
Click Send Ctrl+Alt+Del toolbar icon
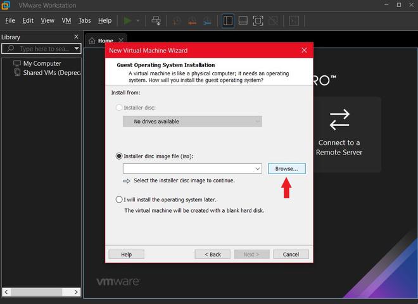[x=156, y=20]
